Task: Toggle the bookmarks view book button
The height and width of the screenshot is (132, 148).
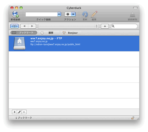Action: (x=15, y=26)
